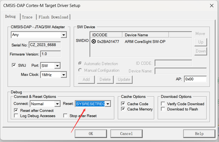The image size is (219, 142).
Task: Click the Move Down button
Action: [201, 51]
